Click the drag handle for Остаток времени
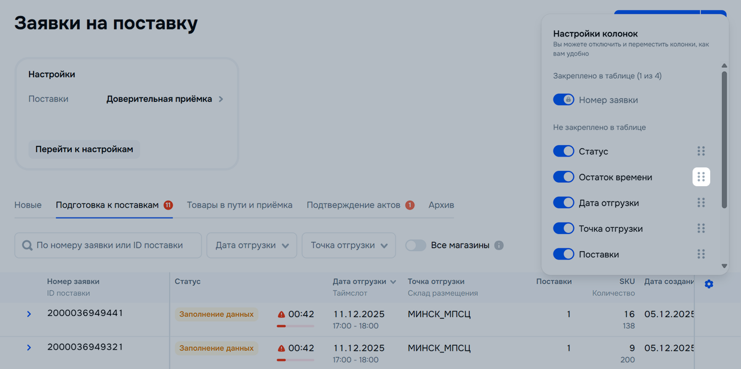This screenshot has height=369, width=741. 701,177
